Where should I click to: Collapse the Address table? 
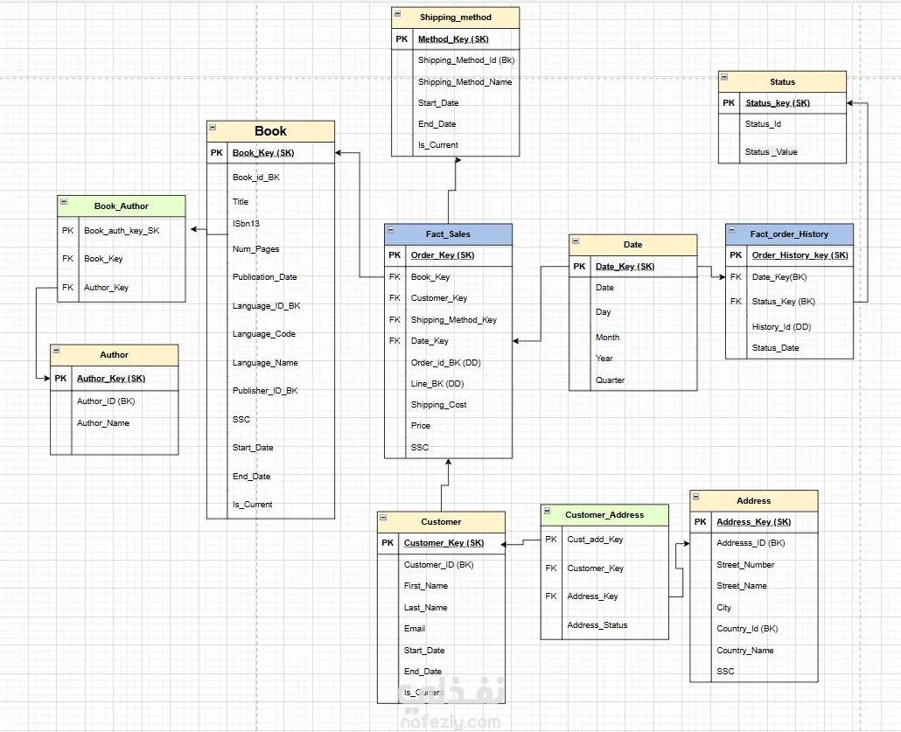(x=695, y=497)
